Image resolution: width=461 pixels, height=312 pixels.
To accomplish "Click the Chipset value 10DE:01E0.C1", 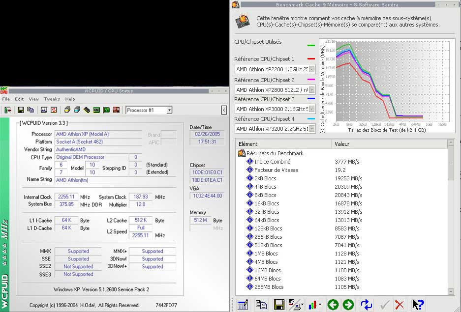I will [207, 172].
